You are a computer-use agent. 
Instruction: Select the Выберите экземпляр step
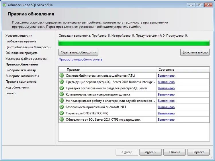[21, 70]
